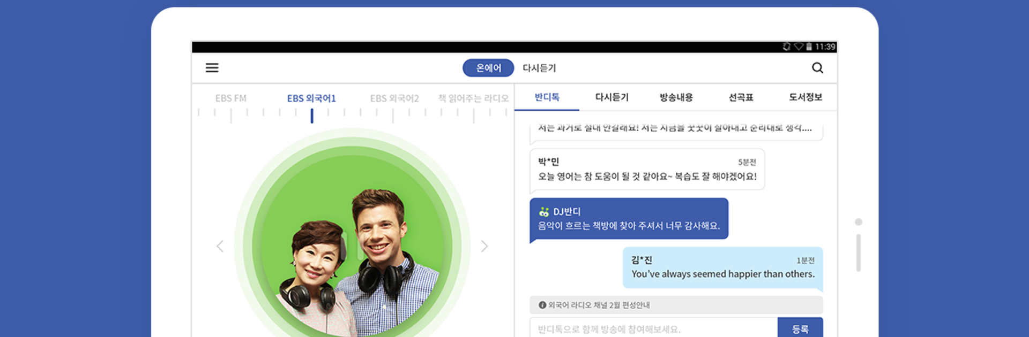
Task: Select the EBS 외국어2 channel
Action: click(394, 98)
